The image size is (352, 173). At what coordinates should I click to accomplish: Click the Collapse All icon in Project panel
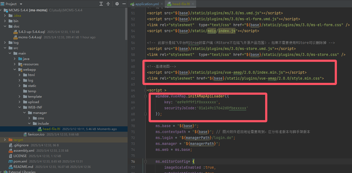[108, 4]
